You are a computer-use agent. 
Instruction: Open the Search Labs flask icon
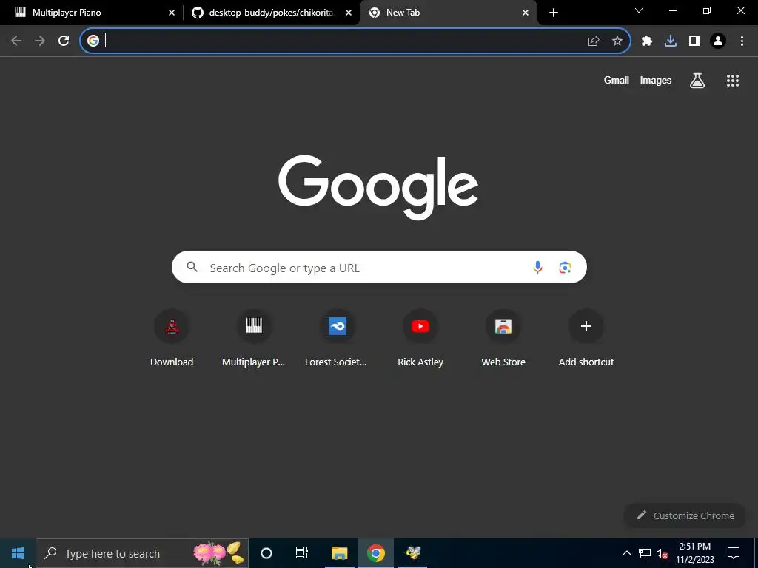point(697,80)
